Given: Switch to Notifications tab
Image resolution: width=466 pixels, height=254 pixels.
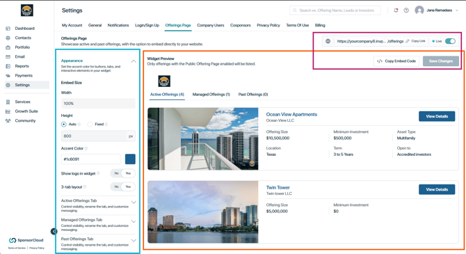Looking at the screenshot, I should [118, 25].
